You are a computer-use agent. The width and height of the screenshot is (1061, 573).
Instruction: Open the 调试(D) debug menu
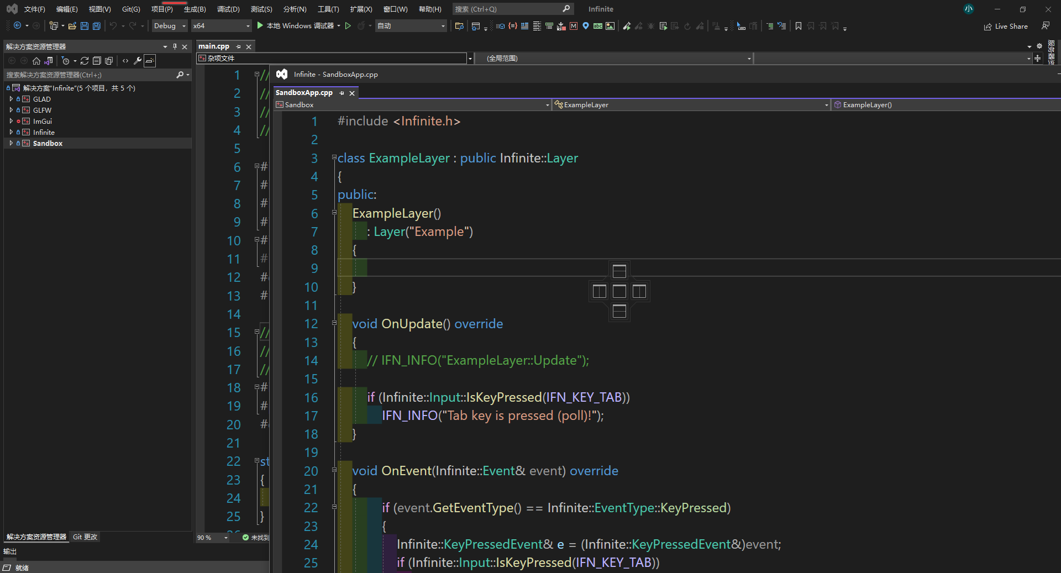228,9
